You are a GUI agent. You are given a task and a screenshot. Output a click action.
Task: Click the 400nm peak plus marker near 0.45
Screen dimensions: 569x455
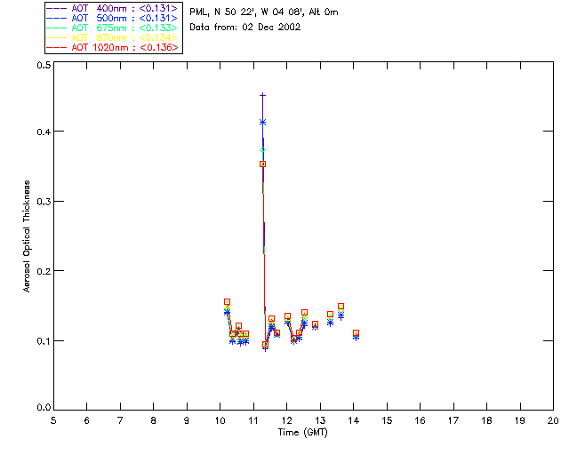coord(263,95)
